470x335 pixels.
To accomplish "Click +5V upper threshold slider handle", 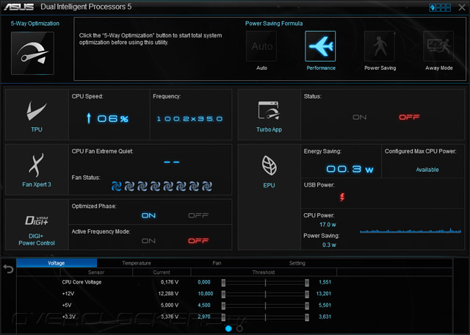I will pyautogui.click(x=307, y=306).
